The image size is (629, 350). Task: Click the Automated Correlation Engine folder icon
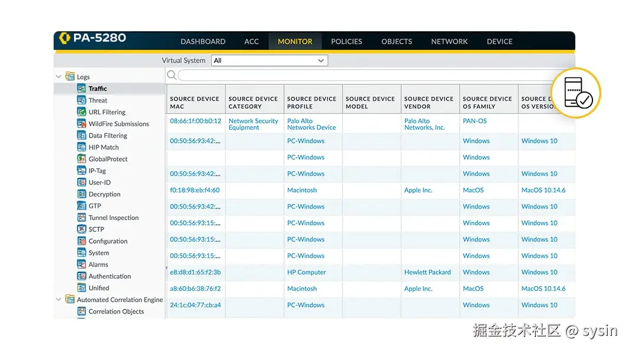pos(70,299)
